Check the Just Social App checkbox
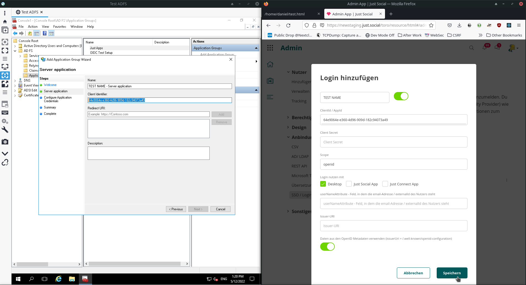The image size is (526, 285). [x=349, y=184]
